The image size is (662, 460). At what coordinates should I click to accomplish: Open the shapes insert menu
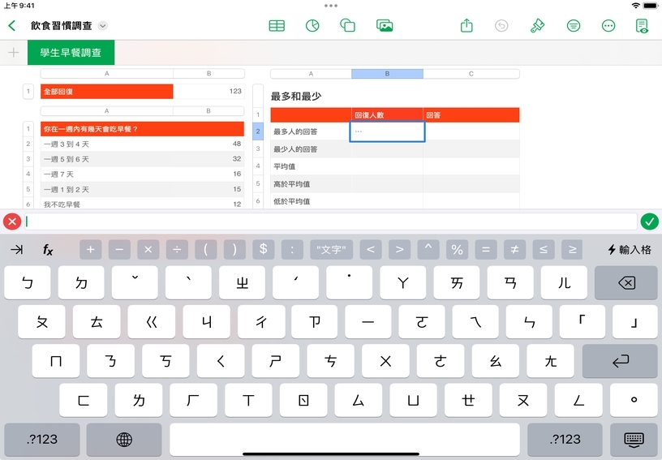[x=348, y=26]
